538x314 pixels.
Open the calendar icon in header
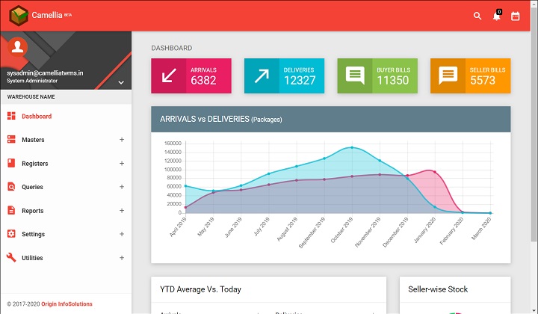[x=515, y=16]
